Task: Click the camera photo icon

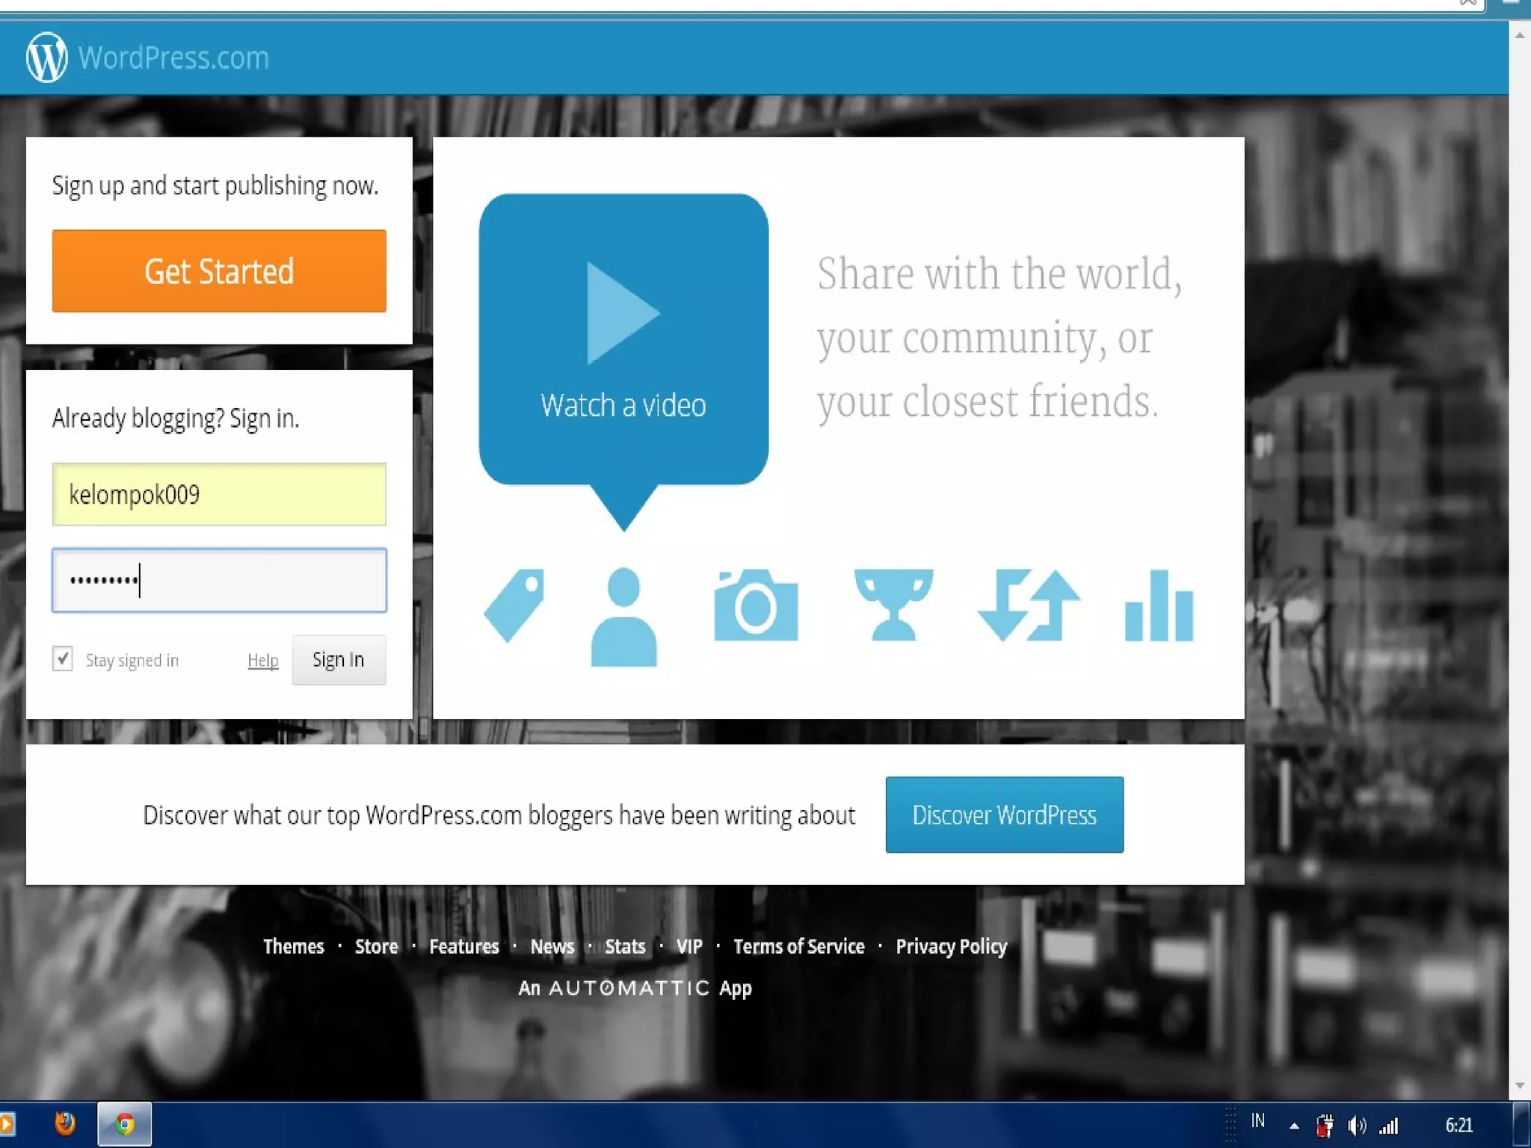Action: (x=756, y=605)
